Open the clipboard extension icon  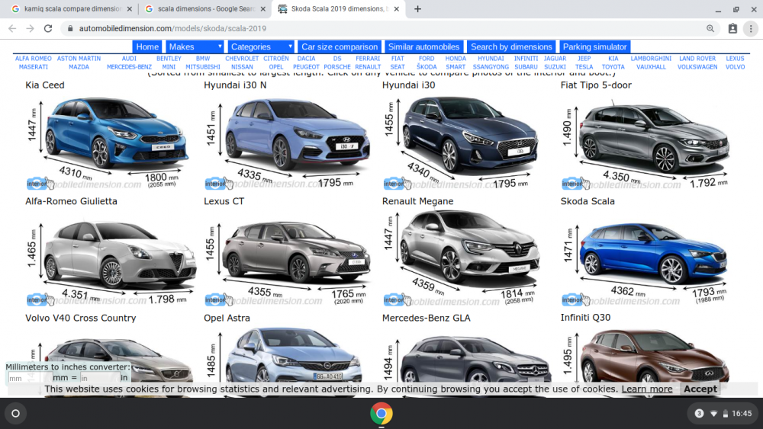(x=732, y=29)
